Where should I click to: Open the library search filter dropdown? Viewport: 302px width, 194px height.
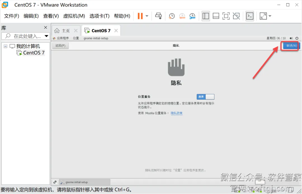(46, 36)
